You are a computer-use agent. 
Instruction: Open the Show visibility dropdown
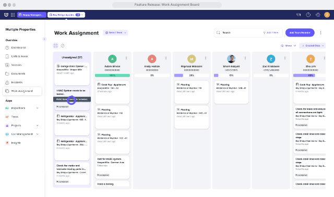(x=289, y=45)
